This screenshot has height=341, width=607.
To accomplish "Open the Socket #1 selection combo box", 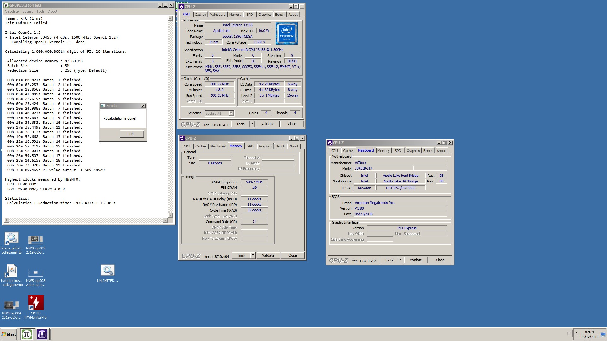I will pos(219,113).
